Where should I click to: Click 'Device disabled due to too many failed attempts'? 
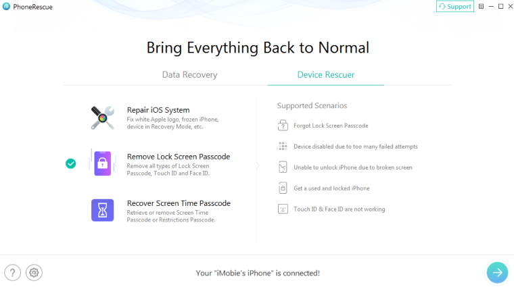coord(355,147)
